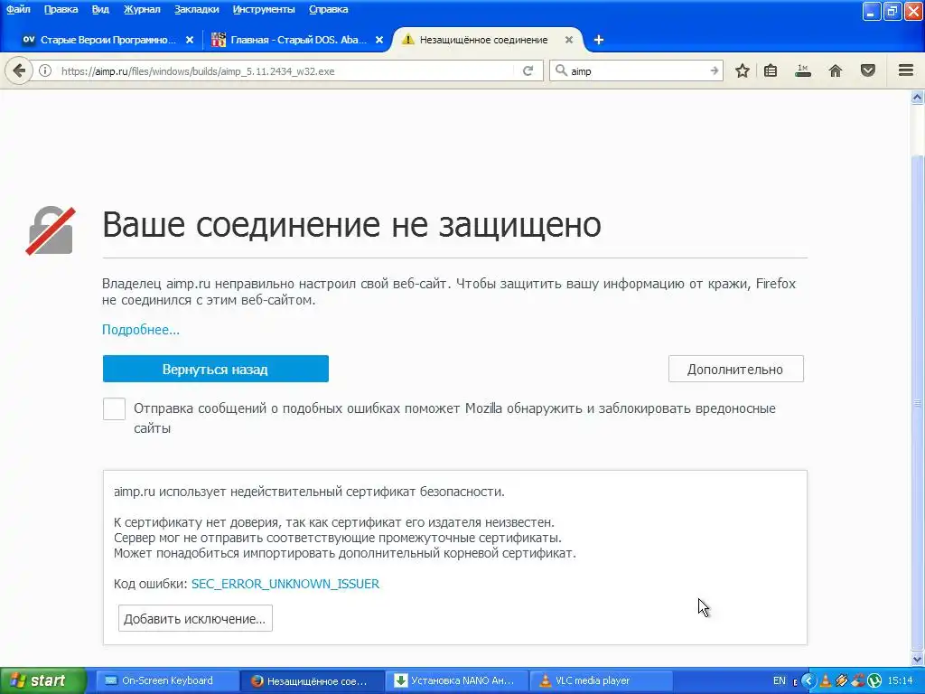Click the 'Ваше соединение не защищено' heading
The width and height of the screenshot is (925, 694).
point(351,224)
